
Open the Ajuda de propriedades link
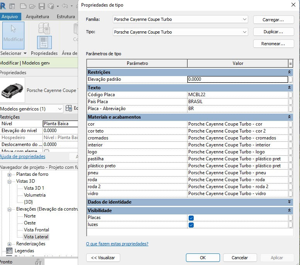tap(22, 156)
